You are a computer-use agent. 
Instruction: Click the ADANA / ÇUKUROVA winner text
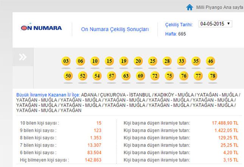point(103,95)
